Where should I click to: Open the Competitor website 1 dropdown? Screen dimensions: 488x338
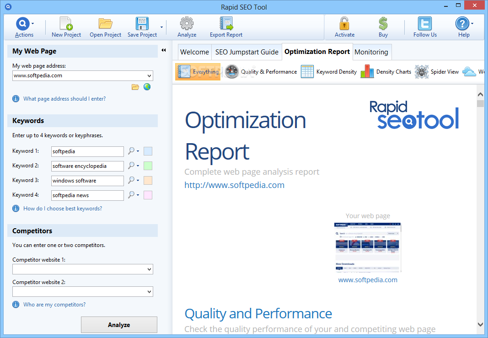(150, 269)
